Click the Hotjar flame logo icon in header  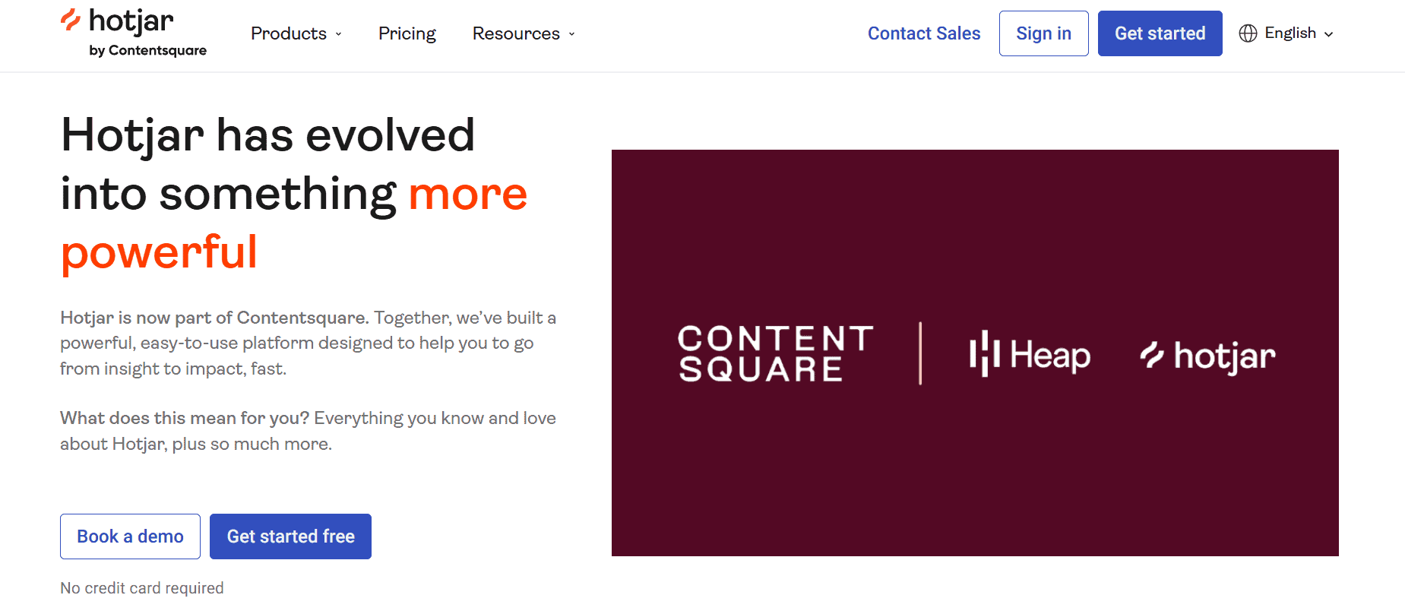tap(71, 20)
